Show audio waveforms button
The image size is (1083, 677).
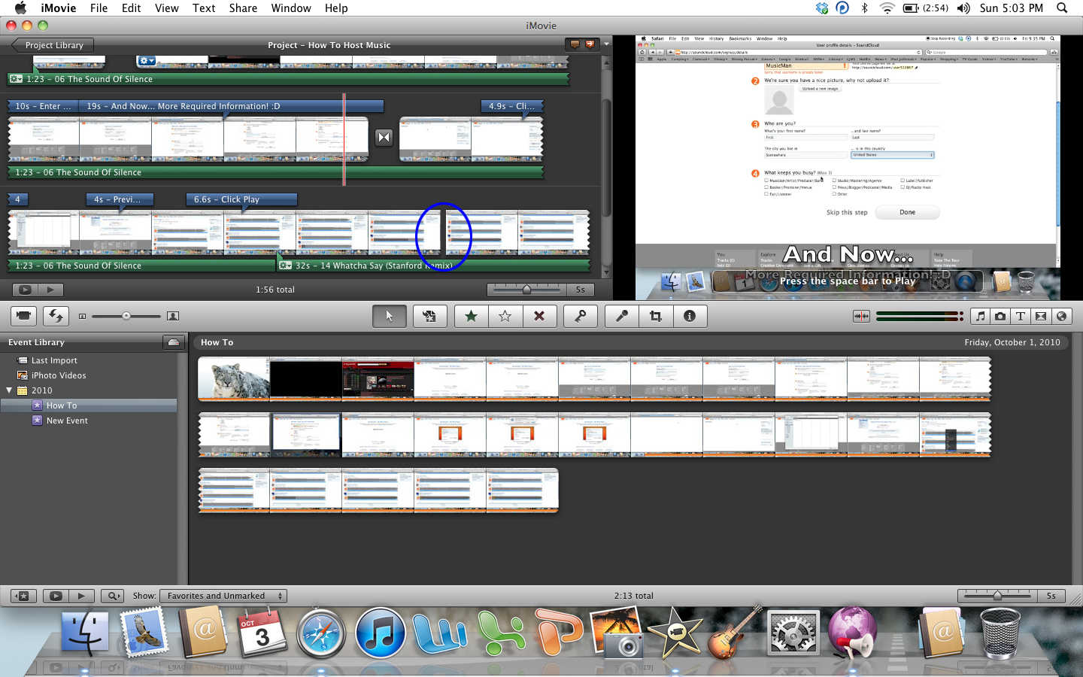861,316
